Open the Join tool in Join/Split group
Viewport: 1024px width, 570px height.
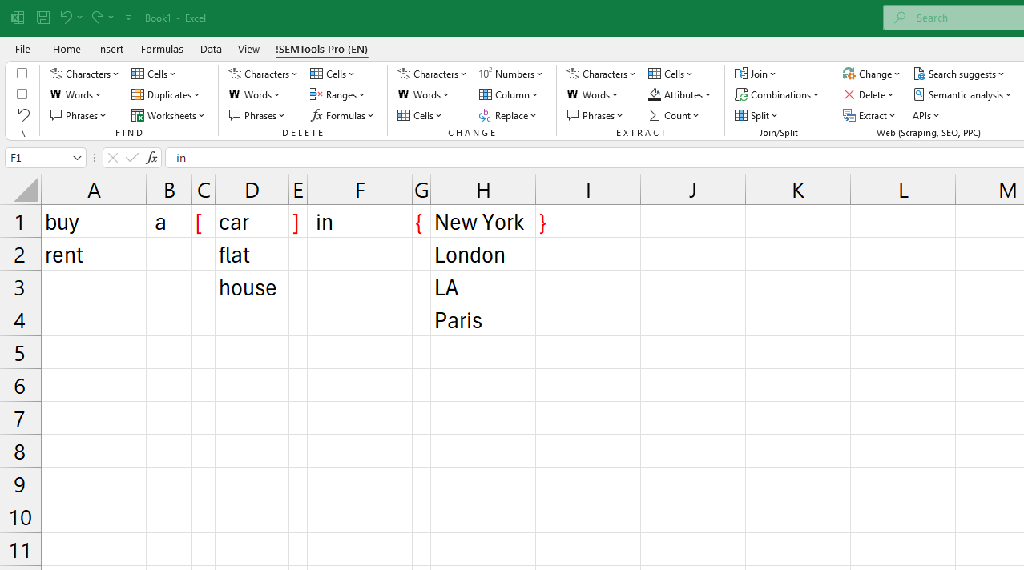[x=756, y=74]
